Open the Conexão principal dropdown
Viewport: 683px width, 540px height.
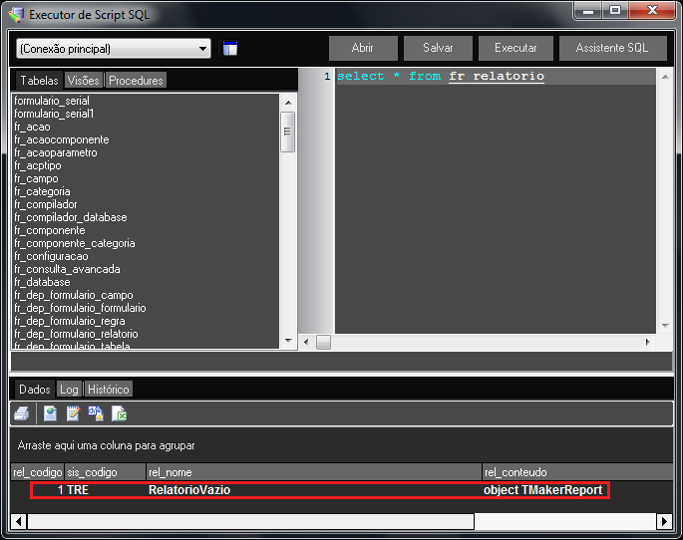click(113, 49)
